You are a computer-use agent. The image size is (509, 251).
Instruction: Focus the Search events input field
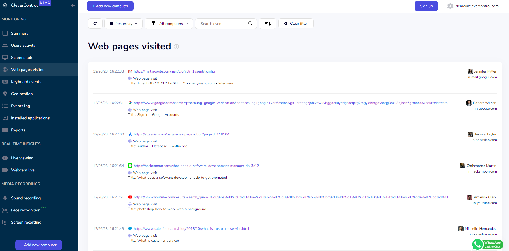click(222, 24)
